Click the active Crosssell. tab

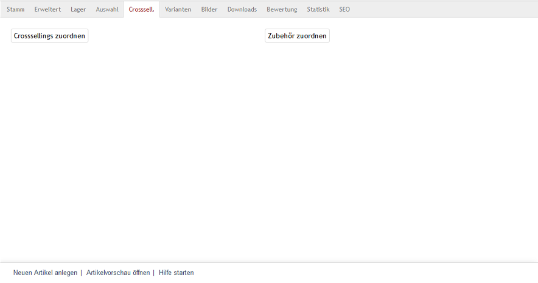tap(141, 10)
